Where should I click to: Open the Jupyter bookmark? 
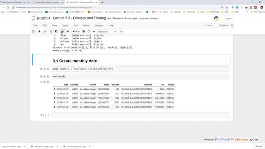click(x=164, y=12)
